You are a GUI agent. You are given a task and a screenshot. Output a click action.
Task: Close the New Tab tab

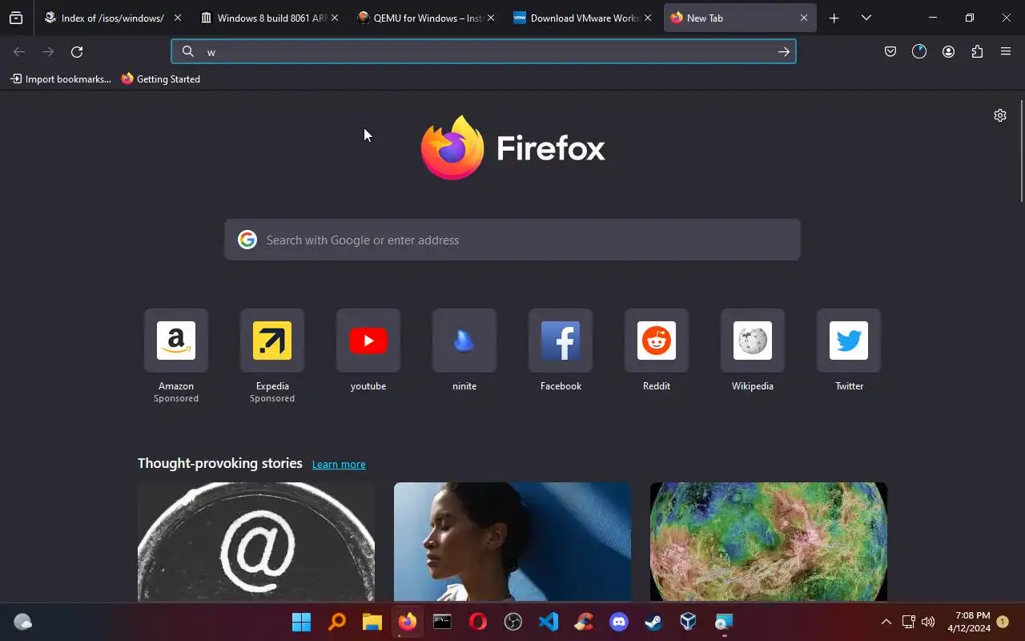click(804, 18)
